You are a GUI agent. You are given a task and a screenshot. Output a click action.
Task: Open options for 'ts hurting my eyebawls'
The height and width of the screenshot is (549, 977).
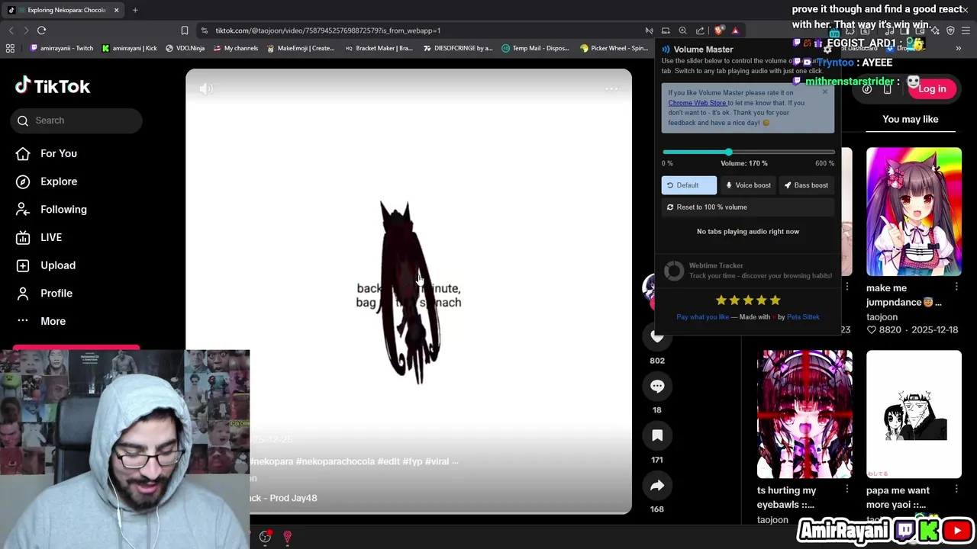pos(847,490)
